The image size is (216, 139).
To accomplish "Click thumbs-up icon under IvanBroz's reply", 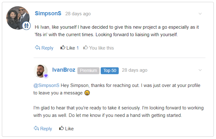I will click(x=62, y=128).
